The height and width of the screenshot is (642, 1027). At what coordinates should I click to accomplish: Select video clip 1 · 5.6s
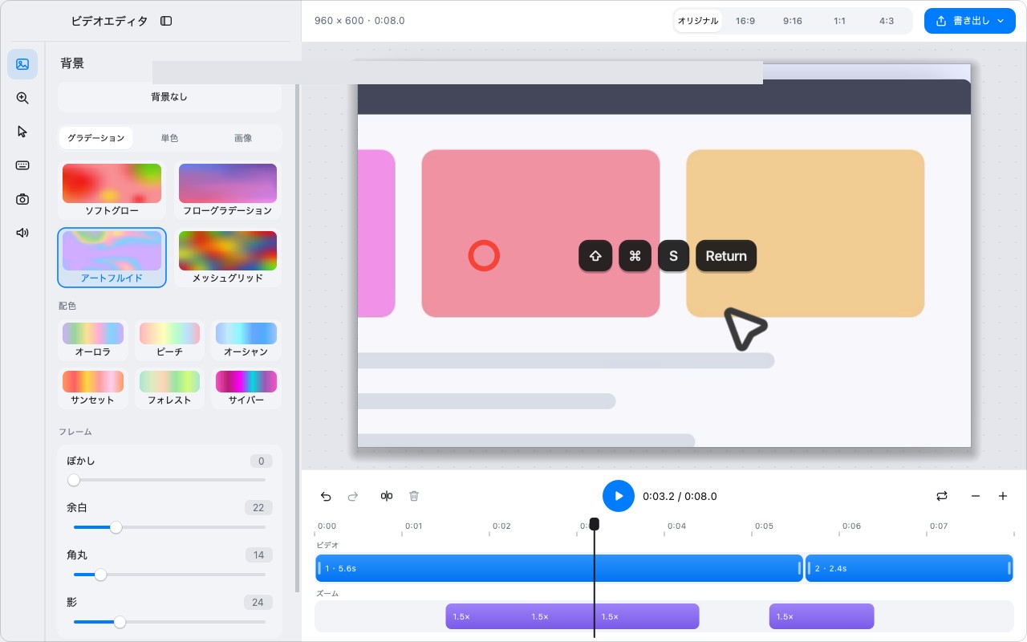tap(559, 568)
